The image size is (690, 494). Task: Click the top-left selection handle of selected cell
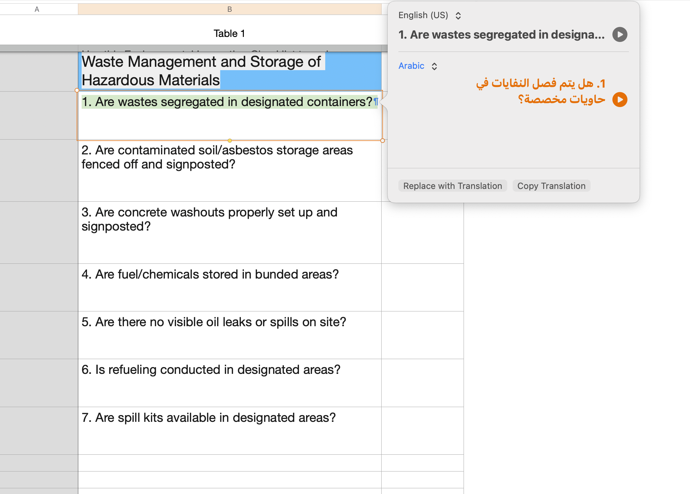click(77, 90)
